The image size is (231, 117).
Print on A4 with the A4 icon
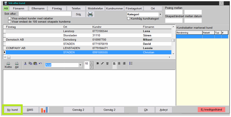pyautogui.click(x=17, y=65)
